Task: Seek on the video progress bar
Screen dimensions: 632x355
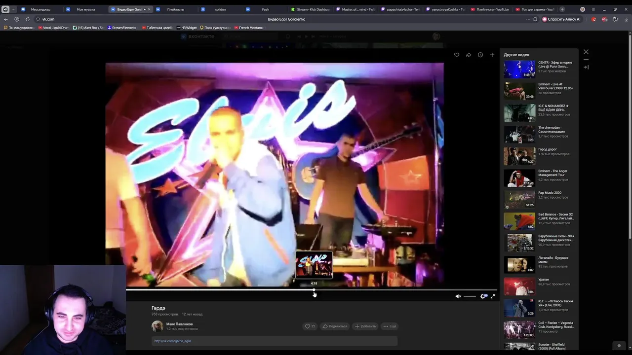Action: click(311, 290)
